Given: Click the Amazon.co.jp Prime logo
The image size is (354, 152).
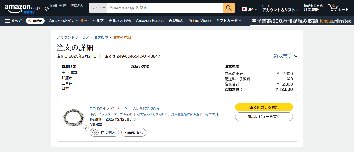Looking at the screenshot, I should [22, 9].
